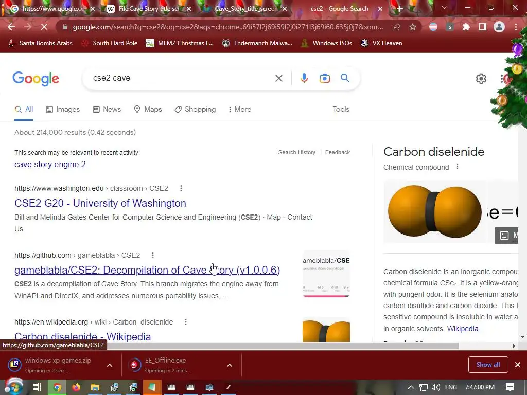Start voice search with the microphone
The image size is (527, 395).
point(304,78)
